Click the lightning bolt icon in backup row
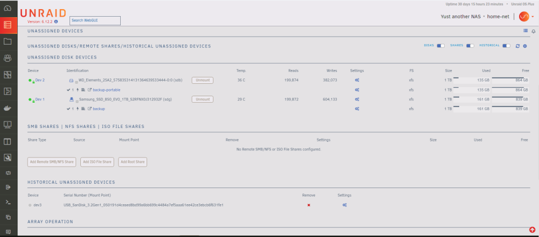This screenshot has width=539, height=237. [x=78, y=109]
